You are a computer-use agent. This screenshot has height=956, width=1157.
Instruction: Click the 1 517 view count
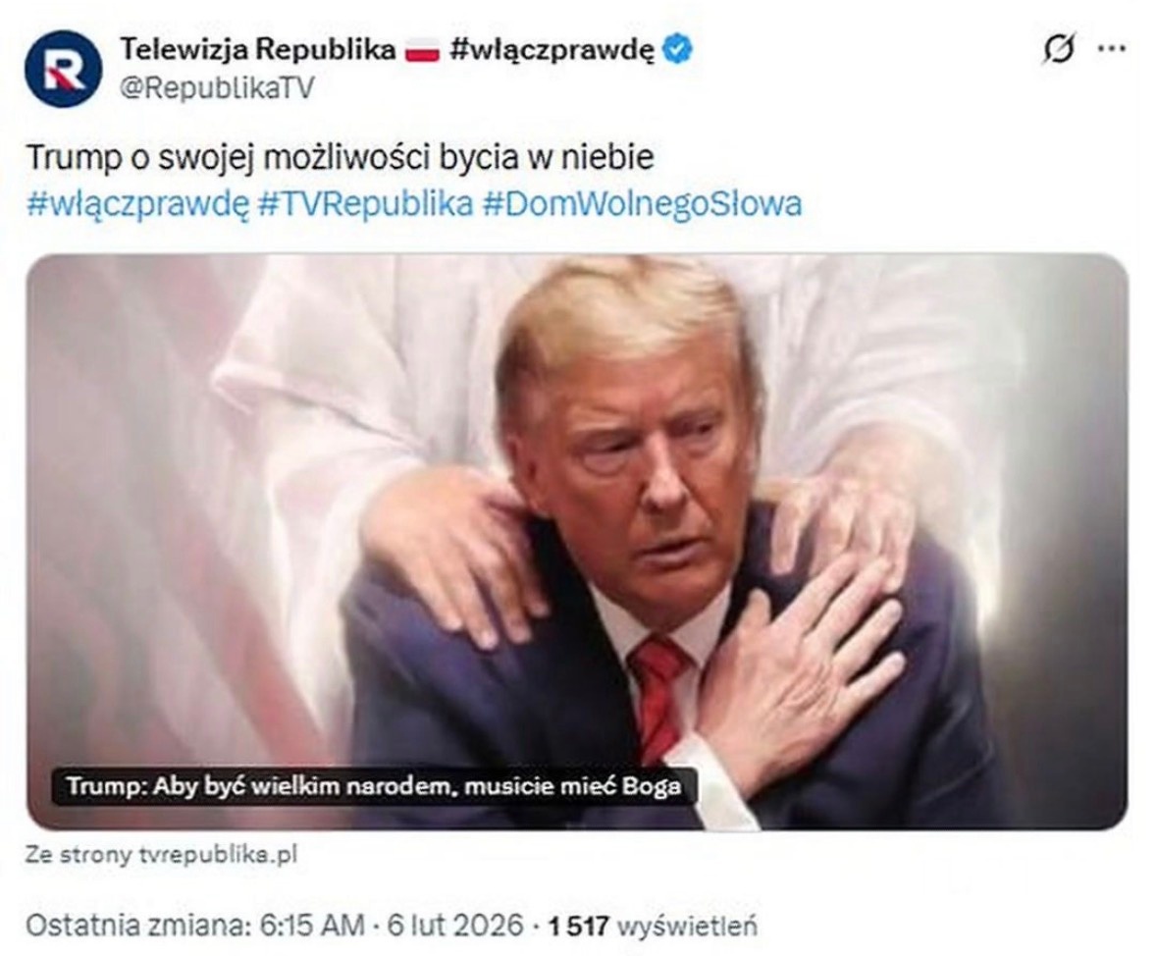tap(578, 926)
